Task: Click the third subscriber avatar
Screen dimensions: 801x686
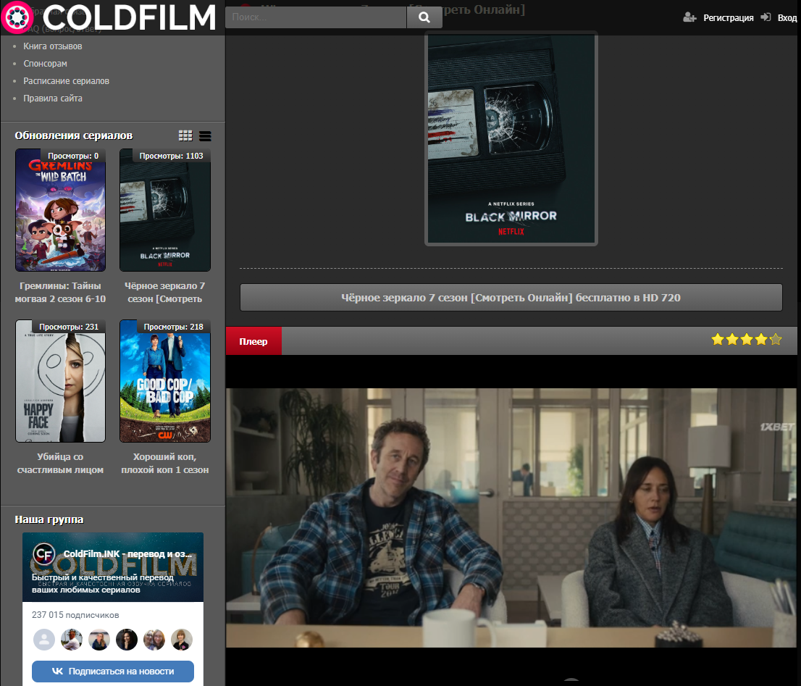Action: (99, 640)
